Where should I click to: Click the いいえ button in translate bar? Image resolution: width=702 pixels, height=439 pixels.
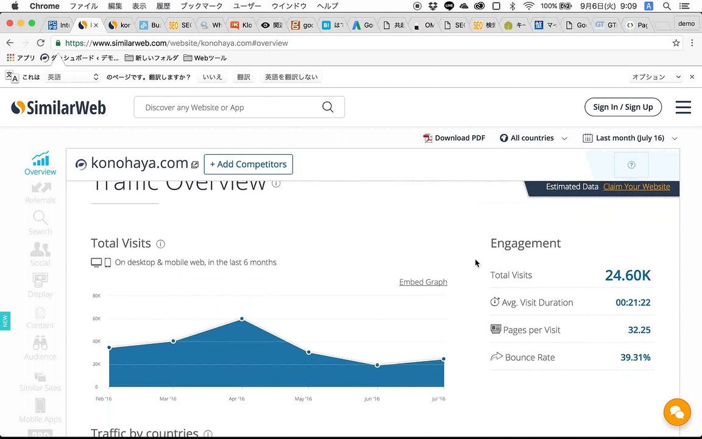coord(212,77)
